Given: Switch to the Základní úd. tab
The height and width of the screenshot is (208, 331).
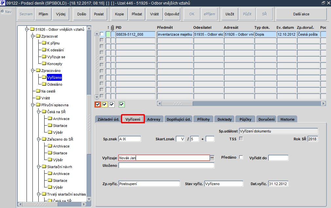Looking at the screenshot, I should tap(108, 119).
